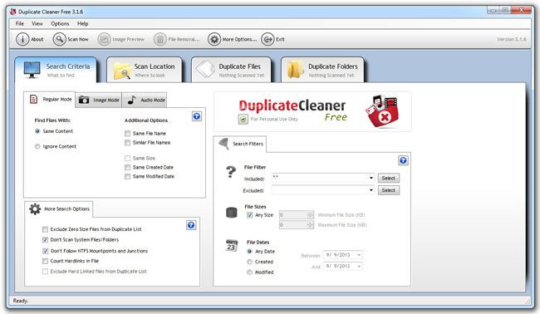Select the Any Date radio button
Image resolution: width=540 pixels, height=314 pixels.
coord(250,252)
